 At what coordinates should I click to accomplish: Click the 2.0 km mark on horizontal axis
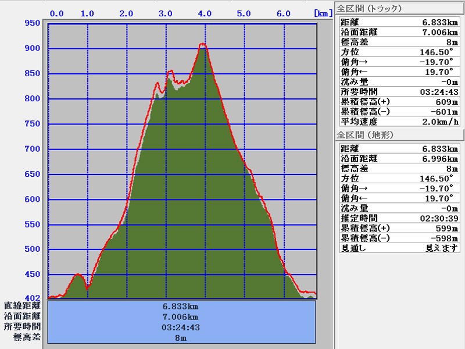(126, 13)
